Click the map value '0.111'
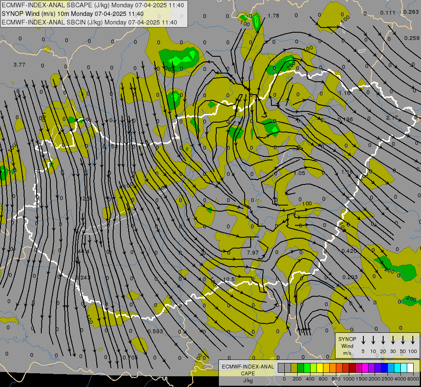 click(388, 12)
